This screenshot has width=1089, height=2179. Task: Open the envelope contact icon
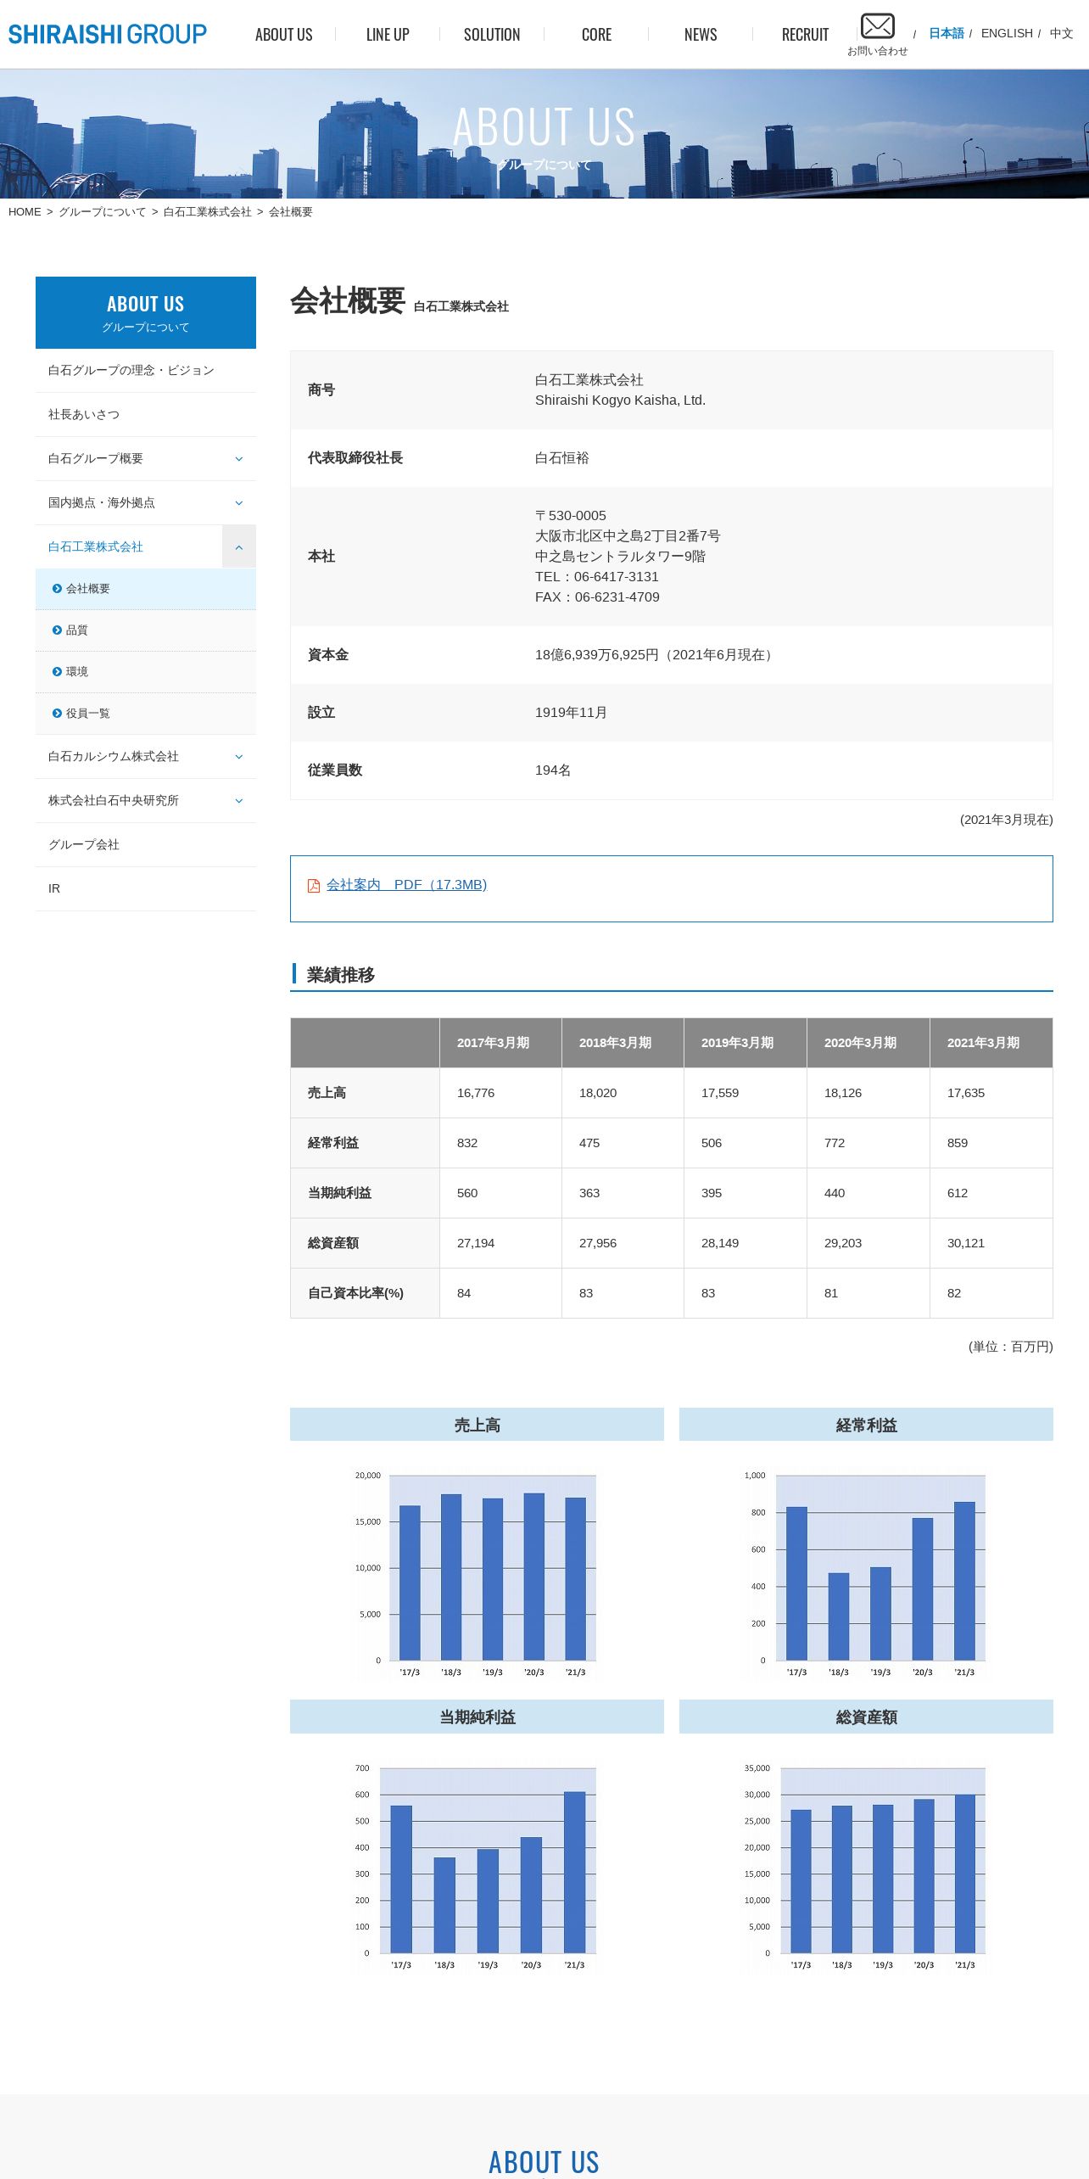[x=877, y=26]
